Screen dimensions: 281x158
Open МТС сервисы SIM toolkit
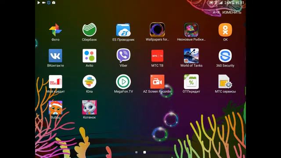[x=225, y=82]
